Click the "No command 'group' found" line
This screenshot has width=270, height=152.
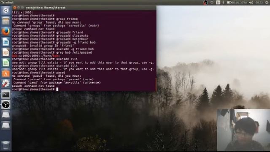46,22
